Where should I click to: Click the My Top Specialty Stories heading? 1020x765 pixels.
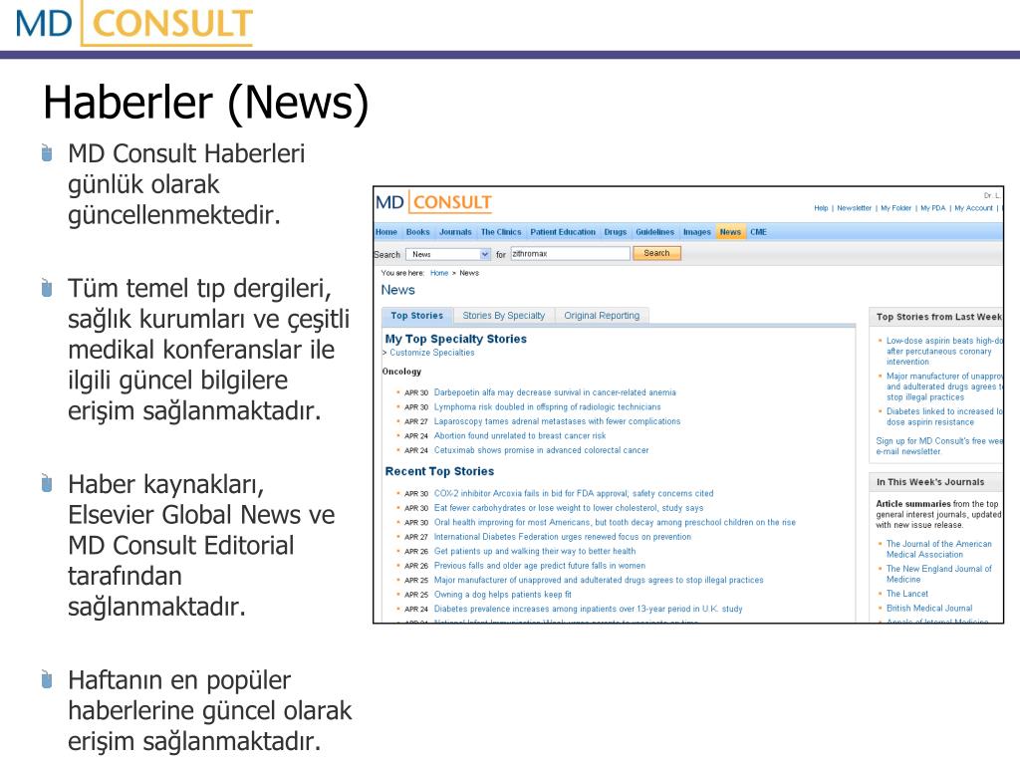click(455, 339)
